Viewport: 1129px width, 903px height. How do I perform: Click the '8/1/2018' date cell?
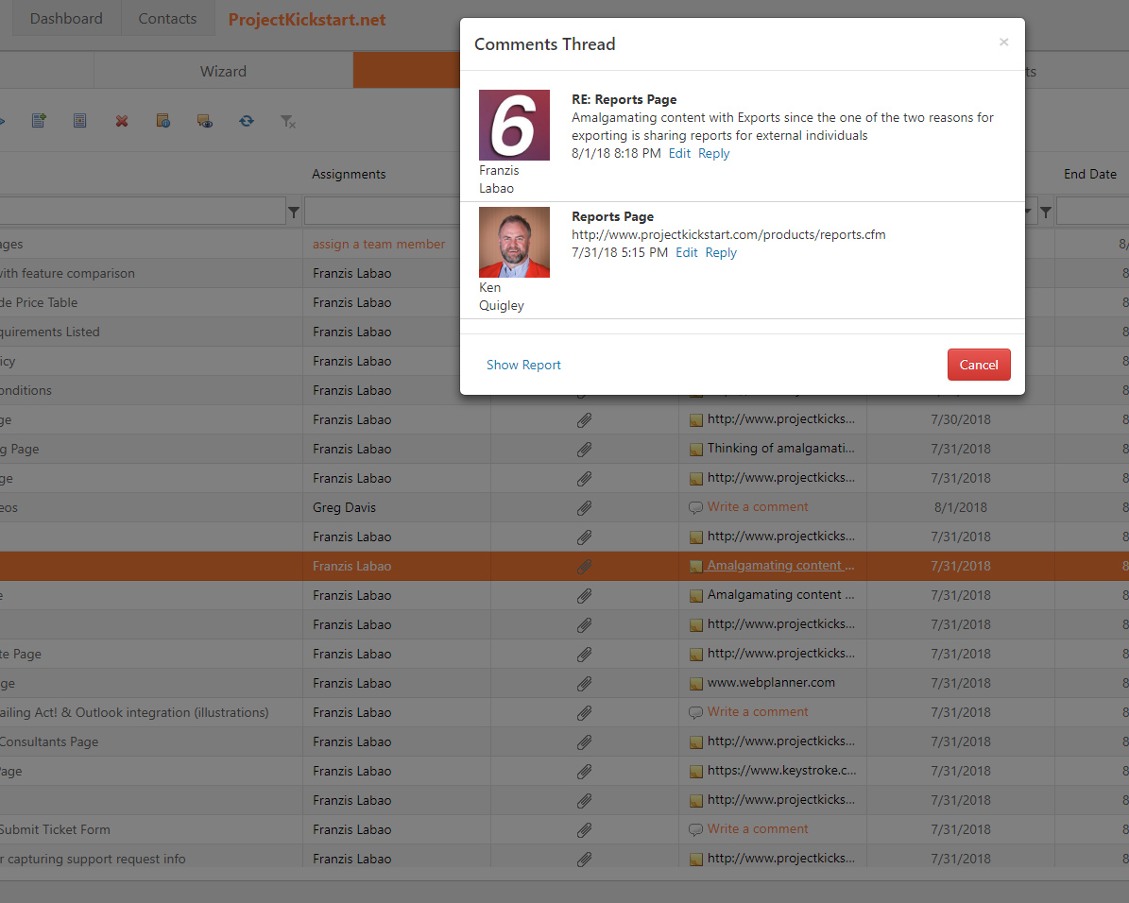[x=961, y=507]
